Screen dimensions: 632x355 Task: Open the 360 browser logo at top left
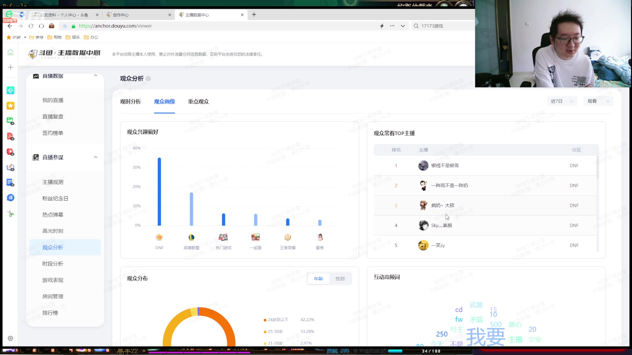pyautogui.click(x=9, y=14)
